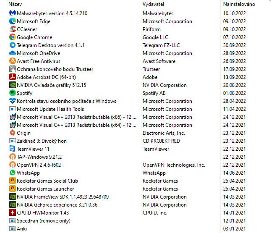
Task: Click the Rockstar Games Launcher icon
Action: pyautogui.click(x=13, y=188)
